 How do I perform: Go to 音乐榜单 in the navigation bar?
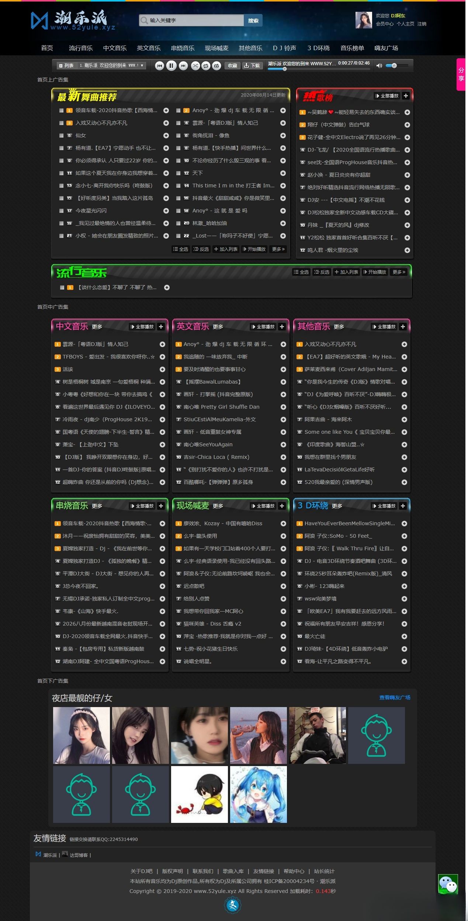[x=352, y=48]
